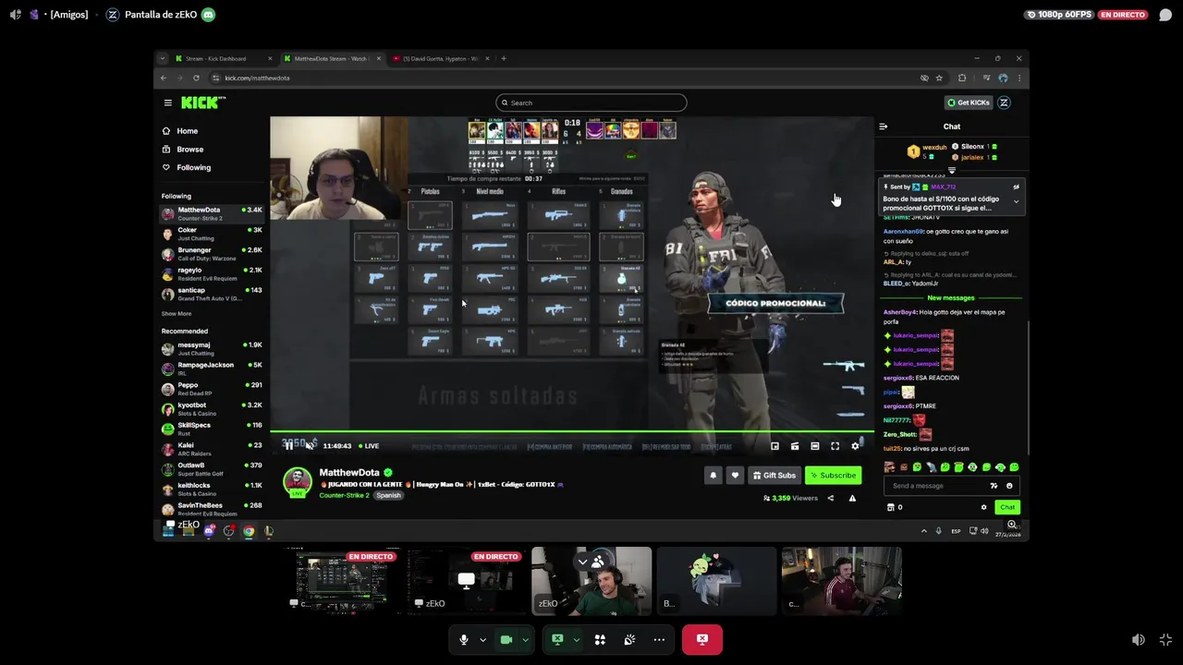Viewport: 1183px width, 665px height.
Task: Go to Kick logo home
Action: 199,103
